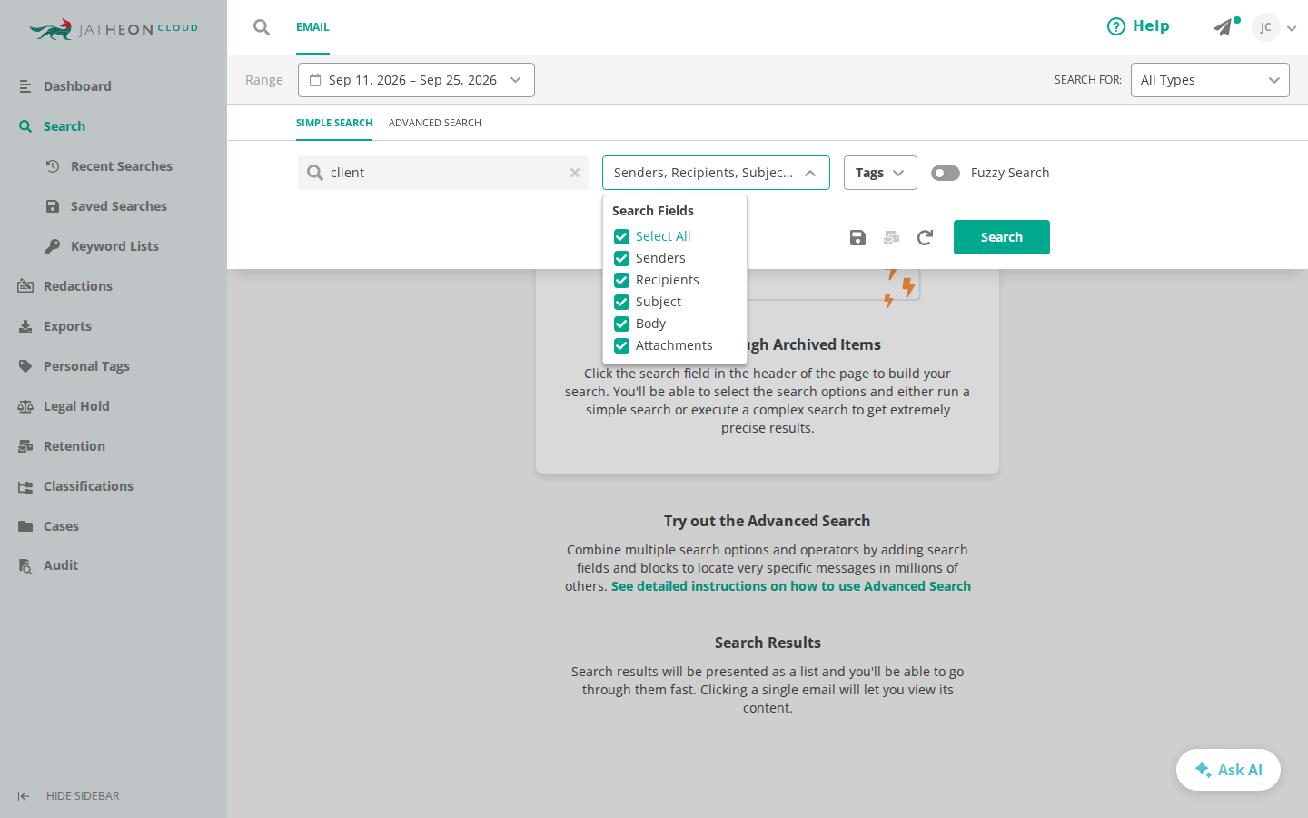Expand the user account menu chevron

[x=1292, y=28]
